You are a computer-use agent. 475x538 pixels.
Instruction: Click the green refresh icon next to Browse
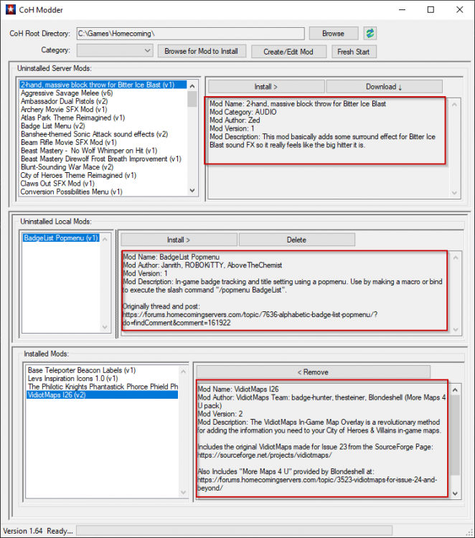point(370,34)
